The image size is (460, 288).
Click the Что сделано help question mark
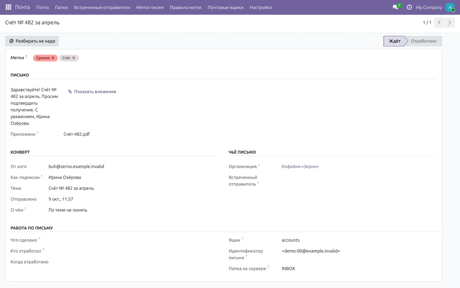39,238
